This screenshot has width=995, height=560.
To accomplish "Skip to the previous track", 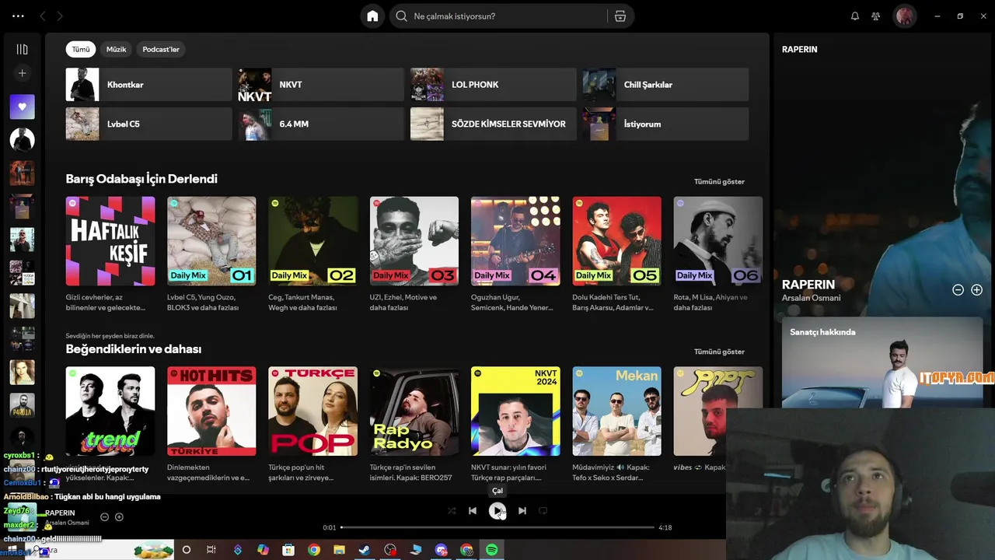I will 473,511.
